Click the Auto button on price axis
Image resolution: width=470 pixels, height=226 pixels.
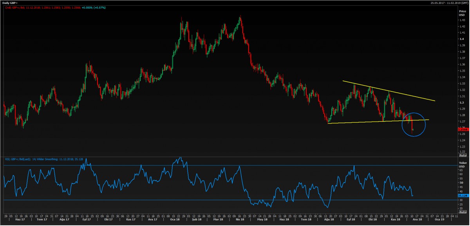462,155
